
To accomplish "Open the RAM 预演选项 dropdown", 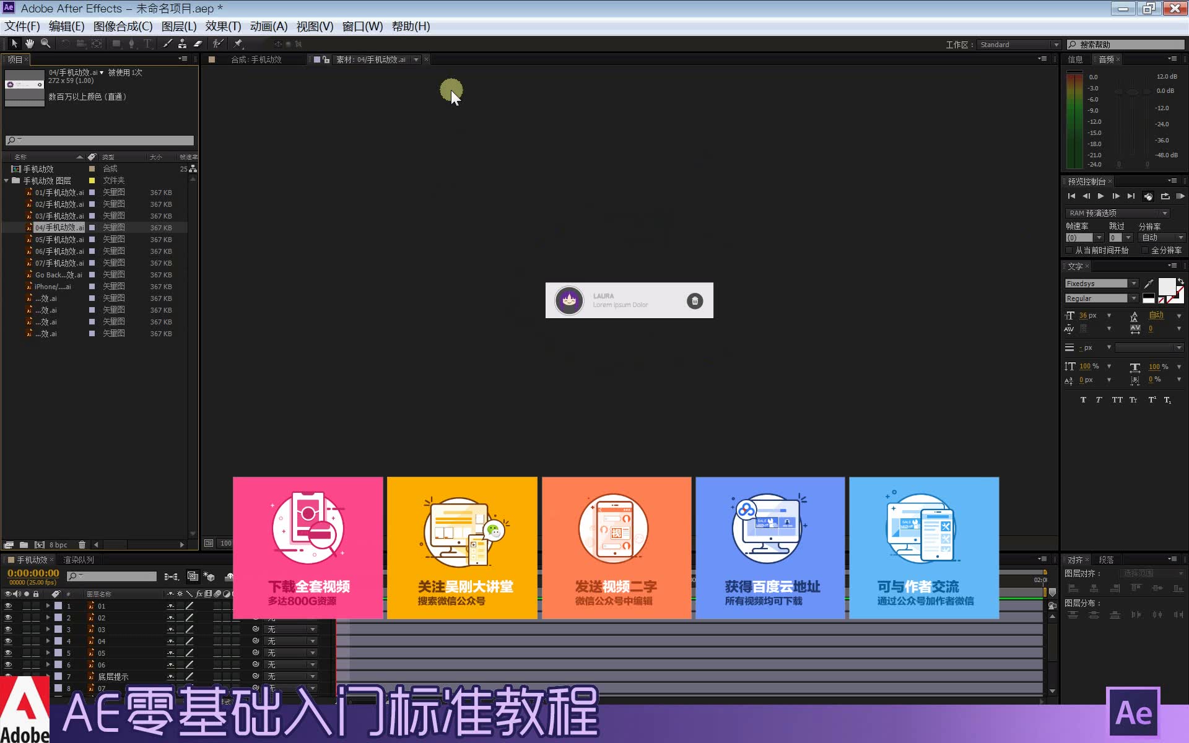I will tap(1118, 213).
